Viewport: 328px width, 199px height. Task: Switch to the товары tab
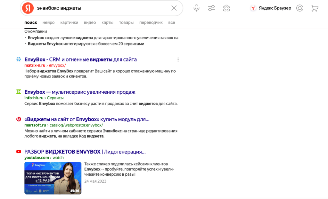point(126,23)
